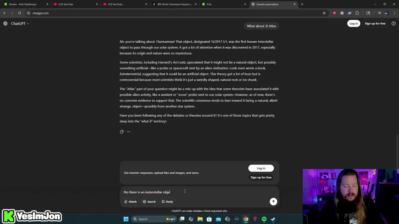This screenshot has height=224, width=399.
Task: Click the taskbar Search box
Action: (x=154, y=219)
